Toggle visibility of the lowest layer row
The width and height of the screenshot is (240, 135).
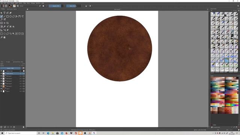coord(1,91)
